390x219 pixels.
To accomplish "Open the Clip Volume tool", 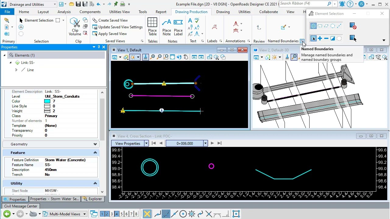I will pos(75,27).
